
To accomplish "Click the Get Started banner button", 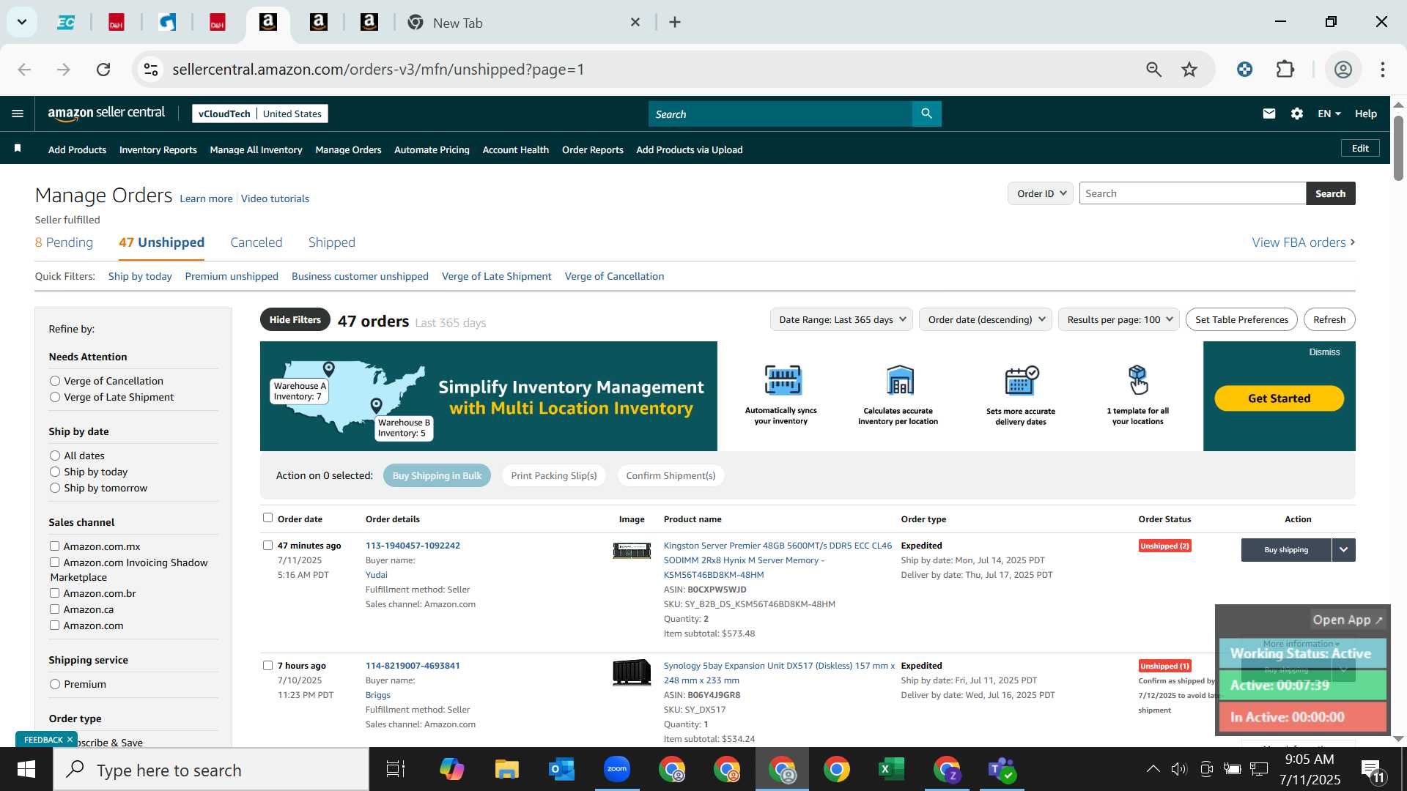I will point(1279,398).
